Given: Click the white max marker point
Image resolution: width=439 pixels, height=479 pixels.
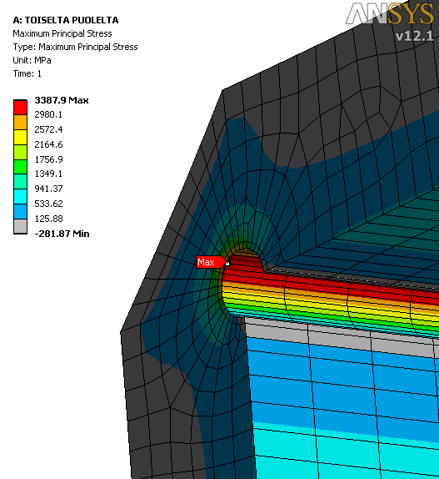Looking at the screenshot, I should (x=227, y=263).
